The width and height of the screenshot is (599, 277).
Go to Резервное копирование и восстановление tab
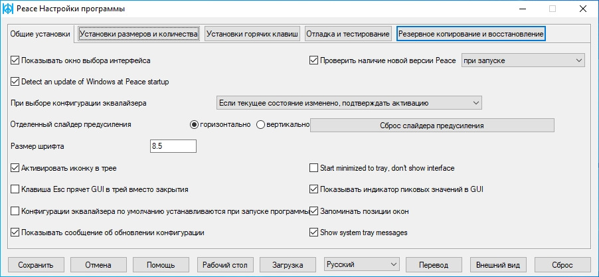471,34
